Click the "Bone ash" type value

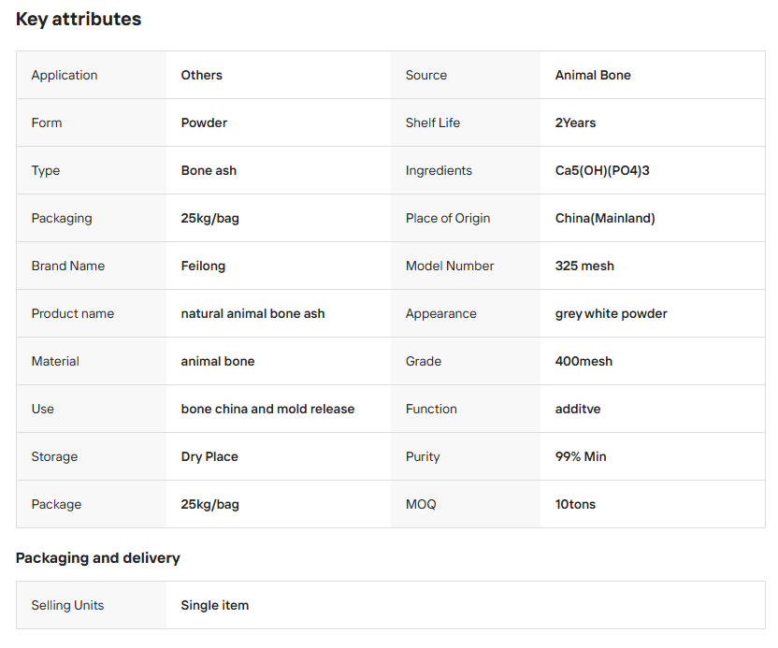coord(209,170)
